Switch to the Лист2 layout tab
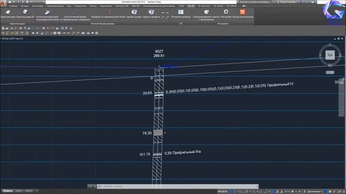The image size is (346, 194). [29, 191]
